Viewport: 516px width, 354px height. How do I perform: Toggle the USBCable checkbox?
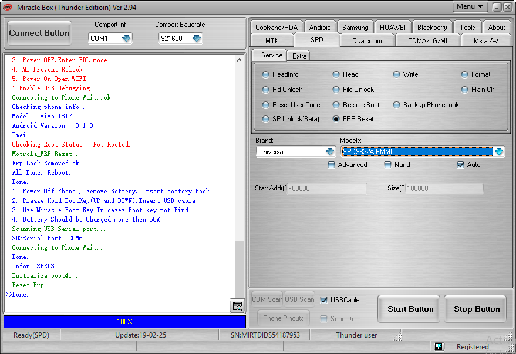(x=324, y=299)
